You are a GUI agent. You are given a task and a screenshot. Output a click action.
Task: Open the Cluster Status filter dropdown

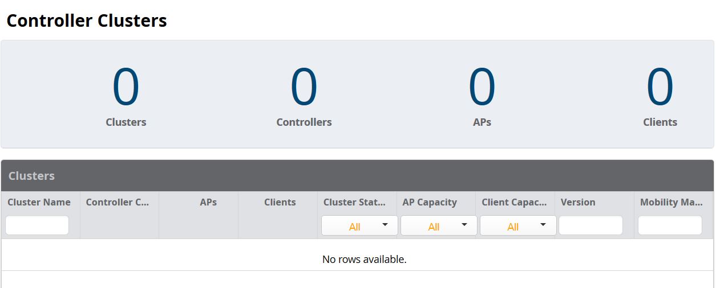pos(359,225)
